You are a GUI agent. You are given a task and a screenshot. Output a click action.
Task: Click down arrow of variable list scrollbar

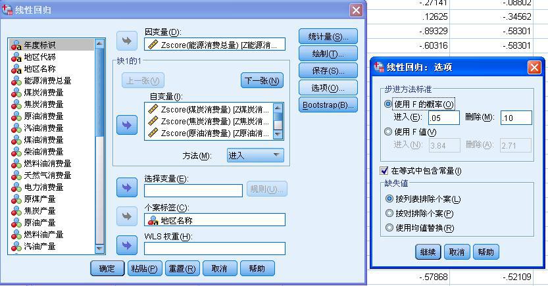pyautogui.click(x=99, y=249)
